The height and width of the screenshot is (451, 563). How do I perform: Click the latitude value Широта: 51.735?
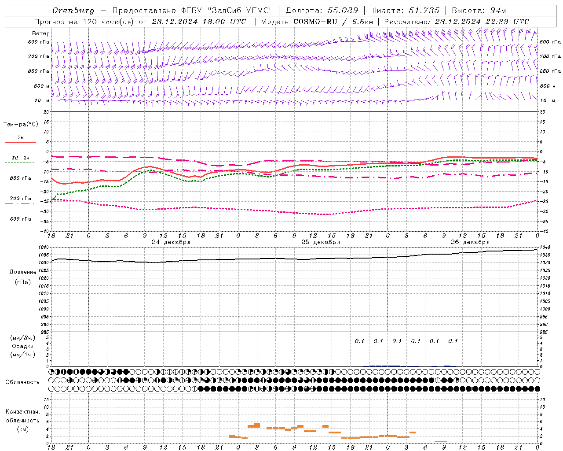[x=405, y=11]
